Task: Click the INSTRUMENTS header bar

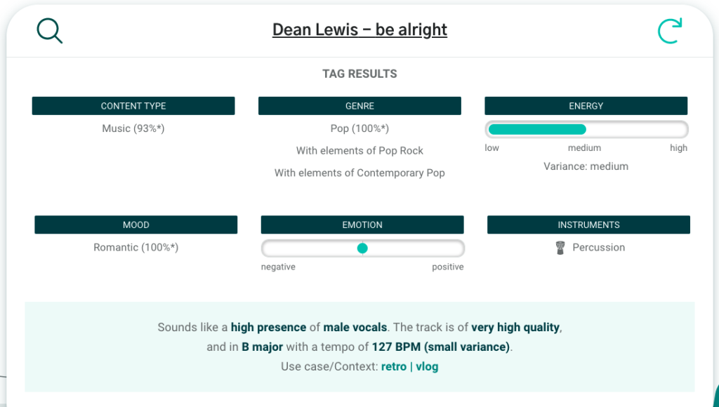Action: pos(589,225)
